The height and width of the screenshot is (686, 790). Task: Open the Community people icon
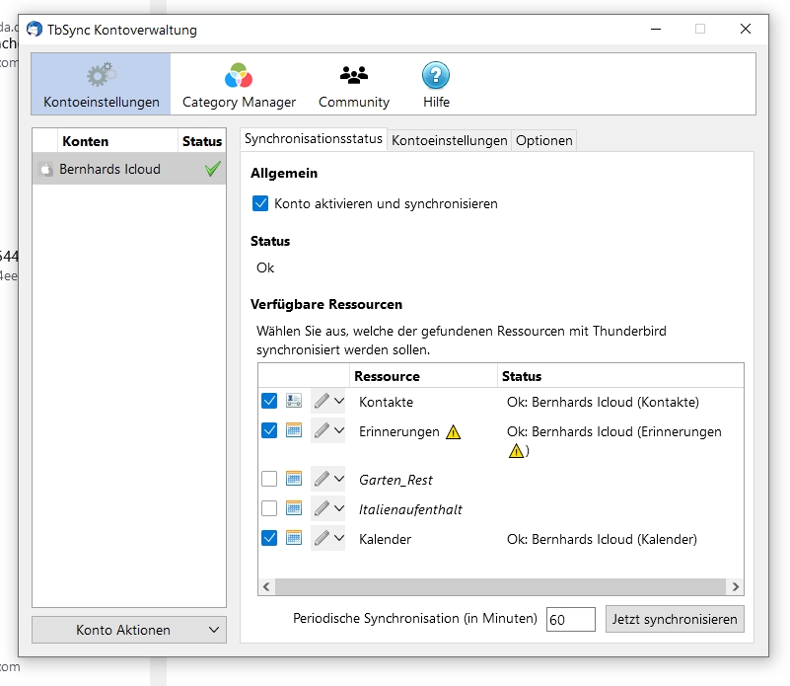(354, 75)
